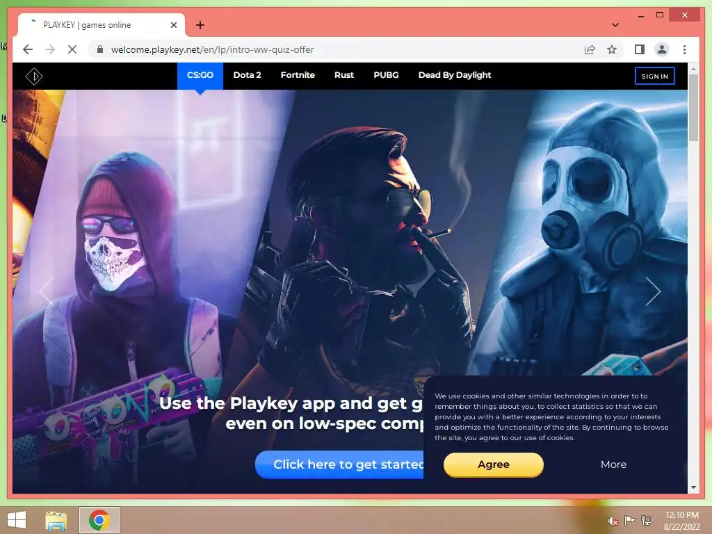The image size is (712, 534).
Task: Open File Explorer from taskbar
Action: pyautogui.click(x=56, y=520)
